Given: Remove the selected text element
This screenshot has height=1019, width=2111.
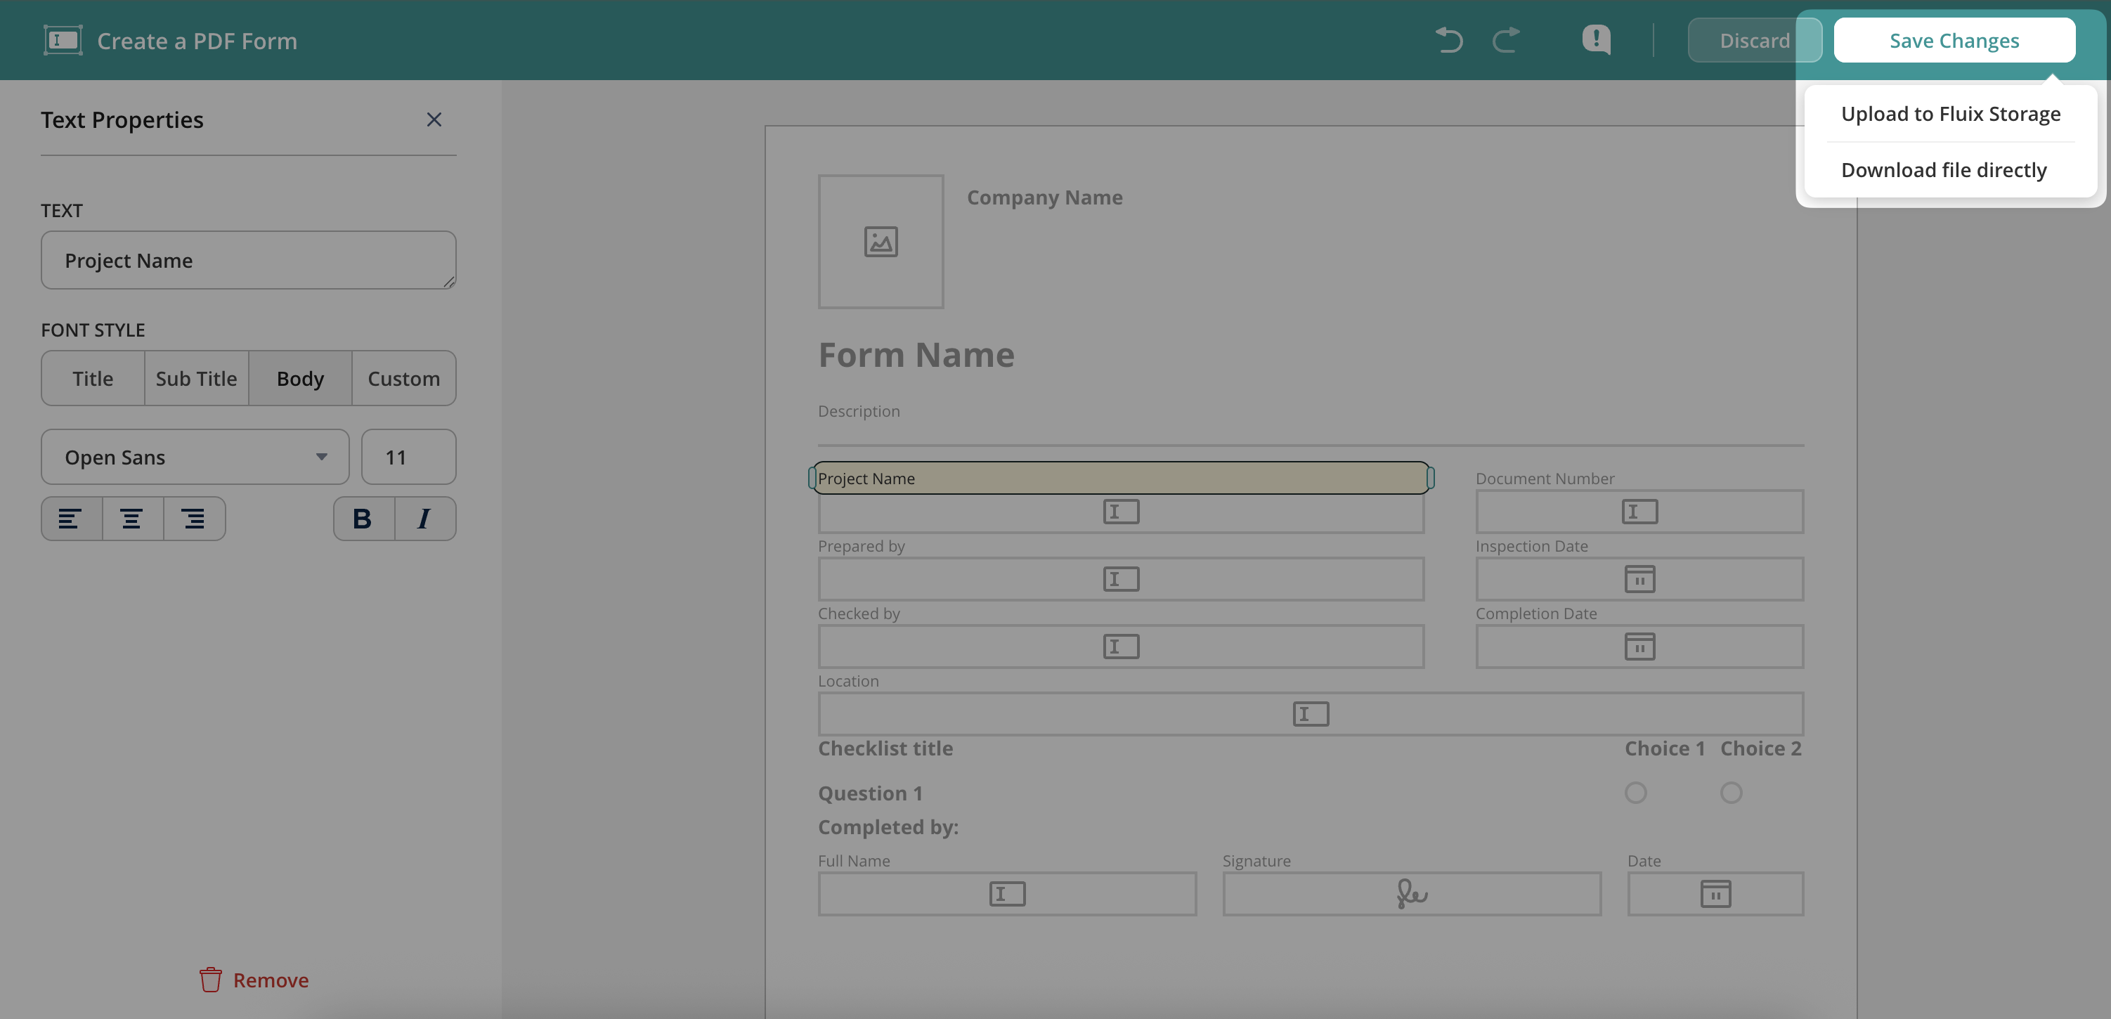Looking at the screenshot, I should point(254,980).
